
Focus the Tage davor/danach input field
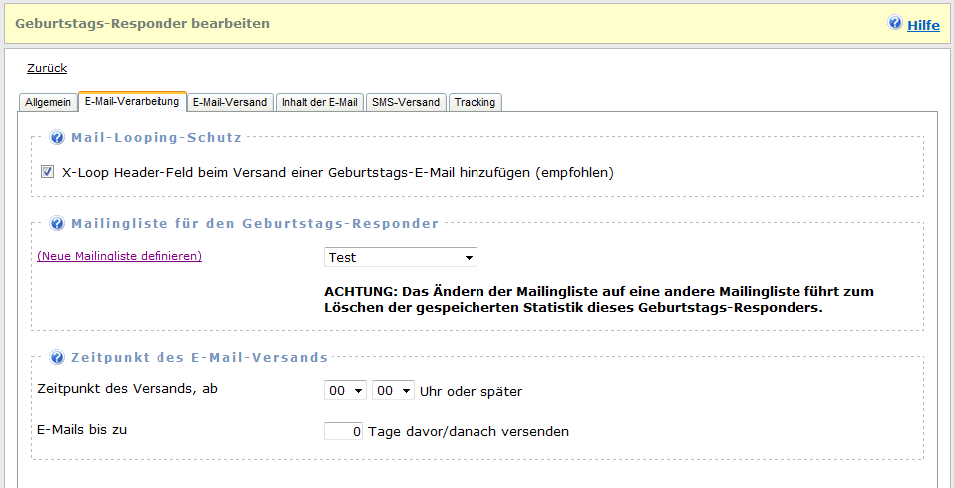tap(344, 432)
